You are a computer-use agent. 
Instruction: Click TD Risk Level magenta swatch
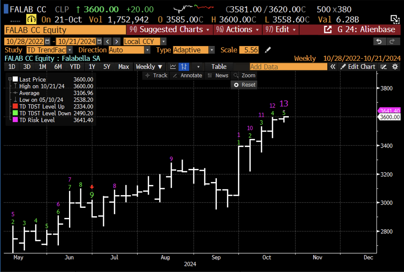(15, 120)
